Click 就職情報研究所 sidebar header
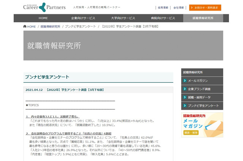Viewport: 243px width, 161px height. point(202,72)
